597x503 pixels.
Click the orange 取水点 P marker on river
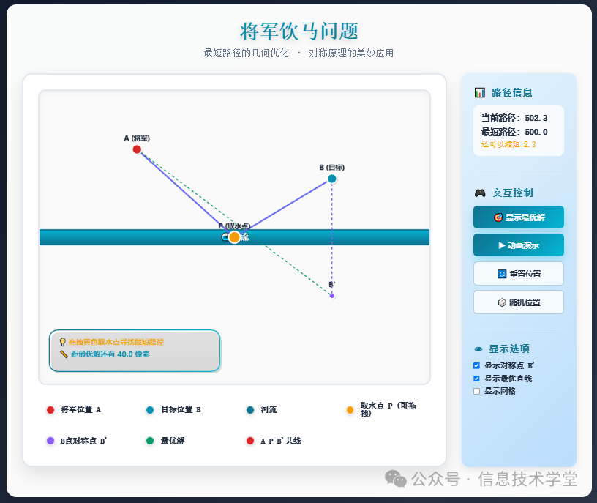tap(234, 236)
